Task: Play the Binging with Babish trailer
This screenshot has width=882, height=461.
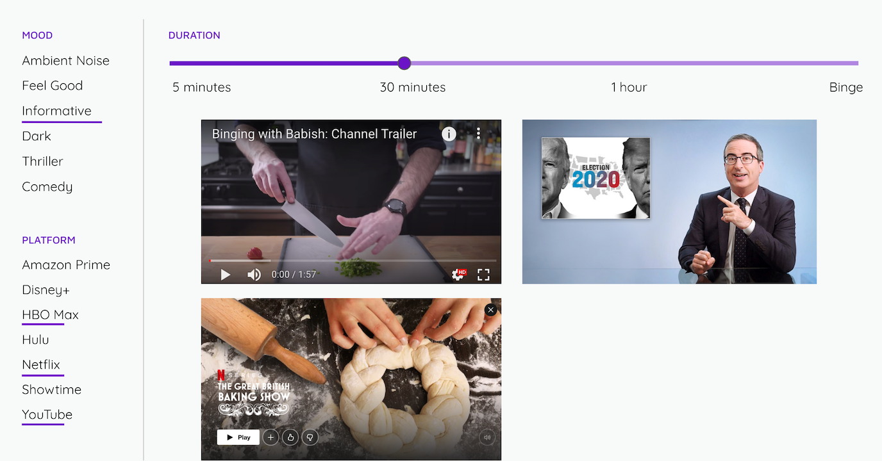Action: (x=226, y=275)
